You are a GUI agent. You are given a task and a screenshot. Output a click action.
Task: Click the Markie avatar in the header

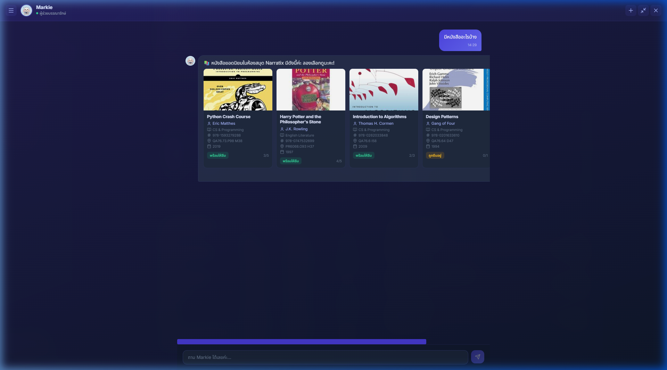tap(26, 10)
